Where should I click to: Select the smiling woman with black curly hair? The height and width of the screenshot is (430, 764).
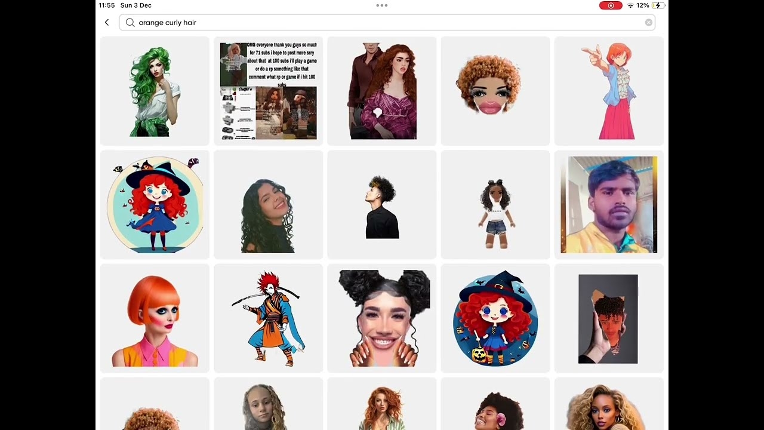(x=269, y=204)
